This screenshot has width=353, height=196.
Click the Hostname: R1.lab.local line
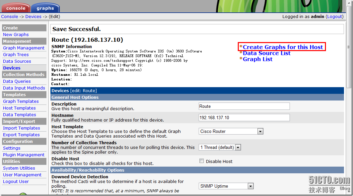click(75, 74)
